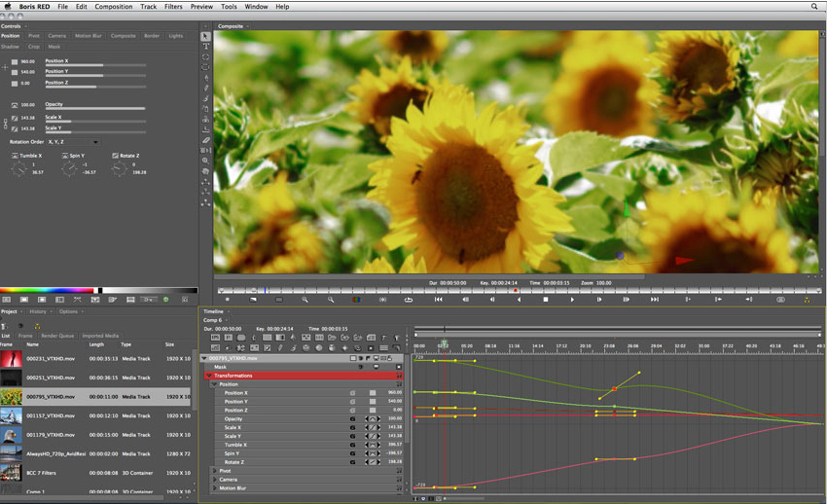
Task: Jump to start with rewind button
Action: (x=438, y=300)
